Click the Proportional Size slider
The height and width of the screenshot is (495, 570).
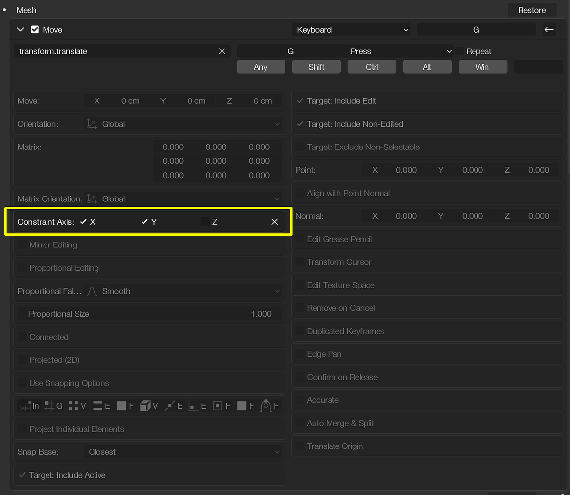(x=149, y=314)
